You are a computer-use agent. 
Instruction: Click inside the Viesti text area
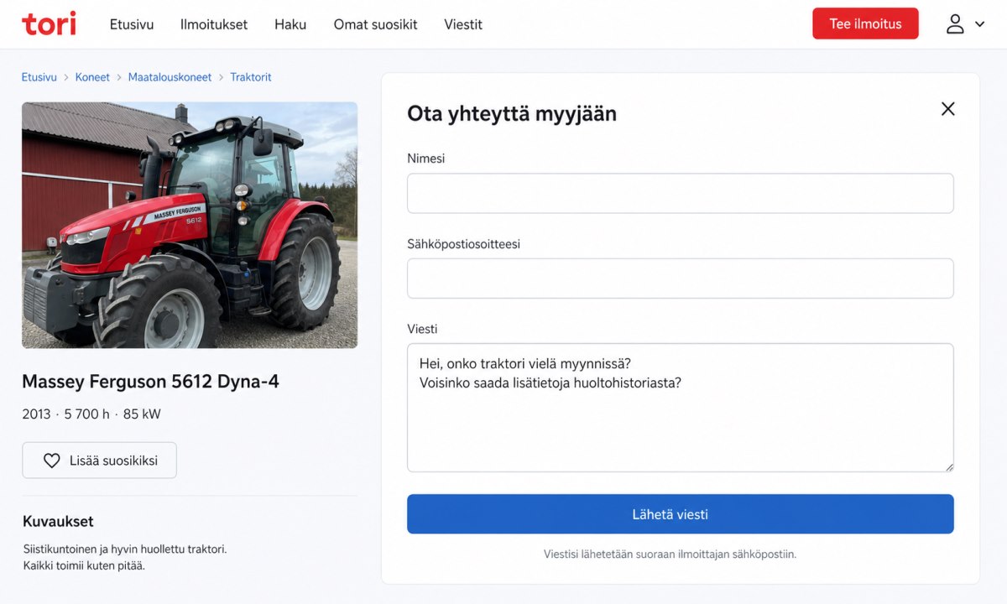pos(680,408)
